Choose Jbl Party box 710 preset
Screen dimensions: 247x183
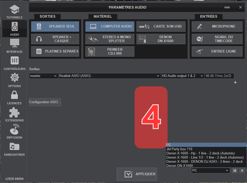179,149
